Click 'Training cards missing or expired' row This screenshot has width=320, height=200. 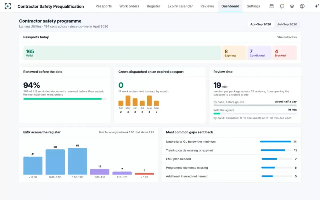click(231, 150)
